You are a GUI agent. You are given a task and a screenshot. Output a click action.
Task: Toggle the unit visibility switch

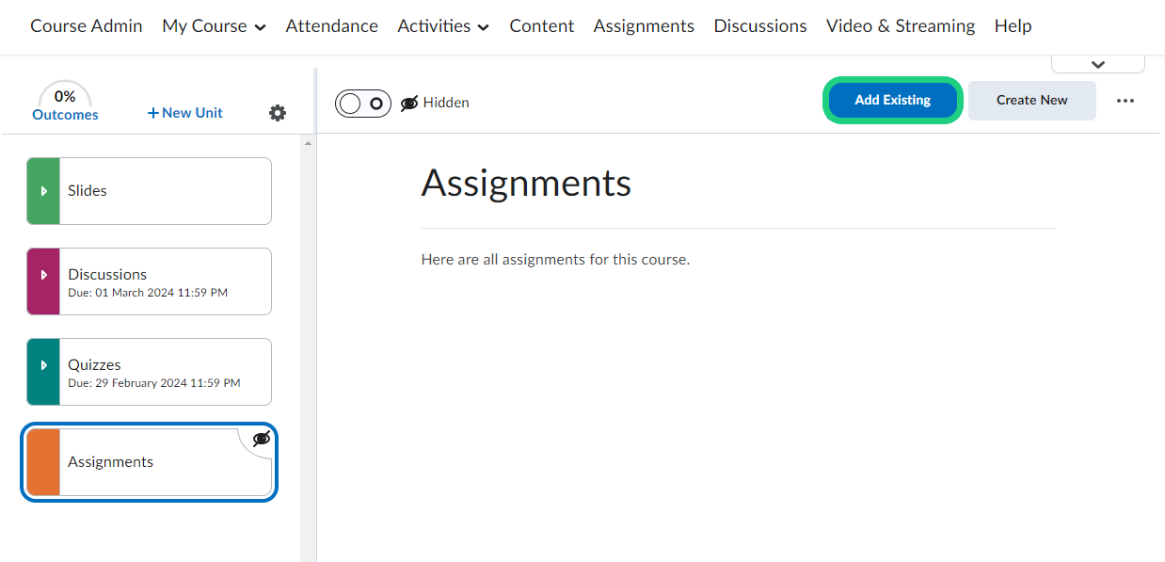click(362, 103)
